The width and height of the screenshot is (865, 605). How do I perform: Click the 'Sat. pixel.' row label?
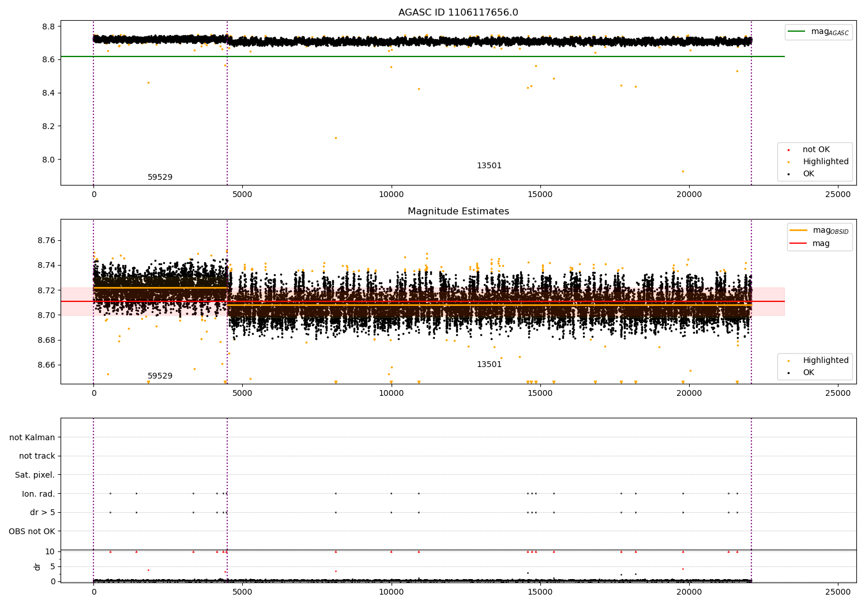pos(35,475)
